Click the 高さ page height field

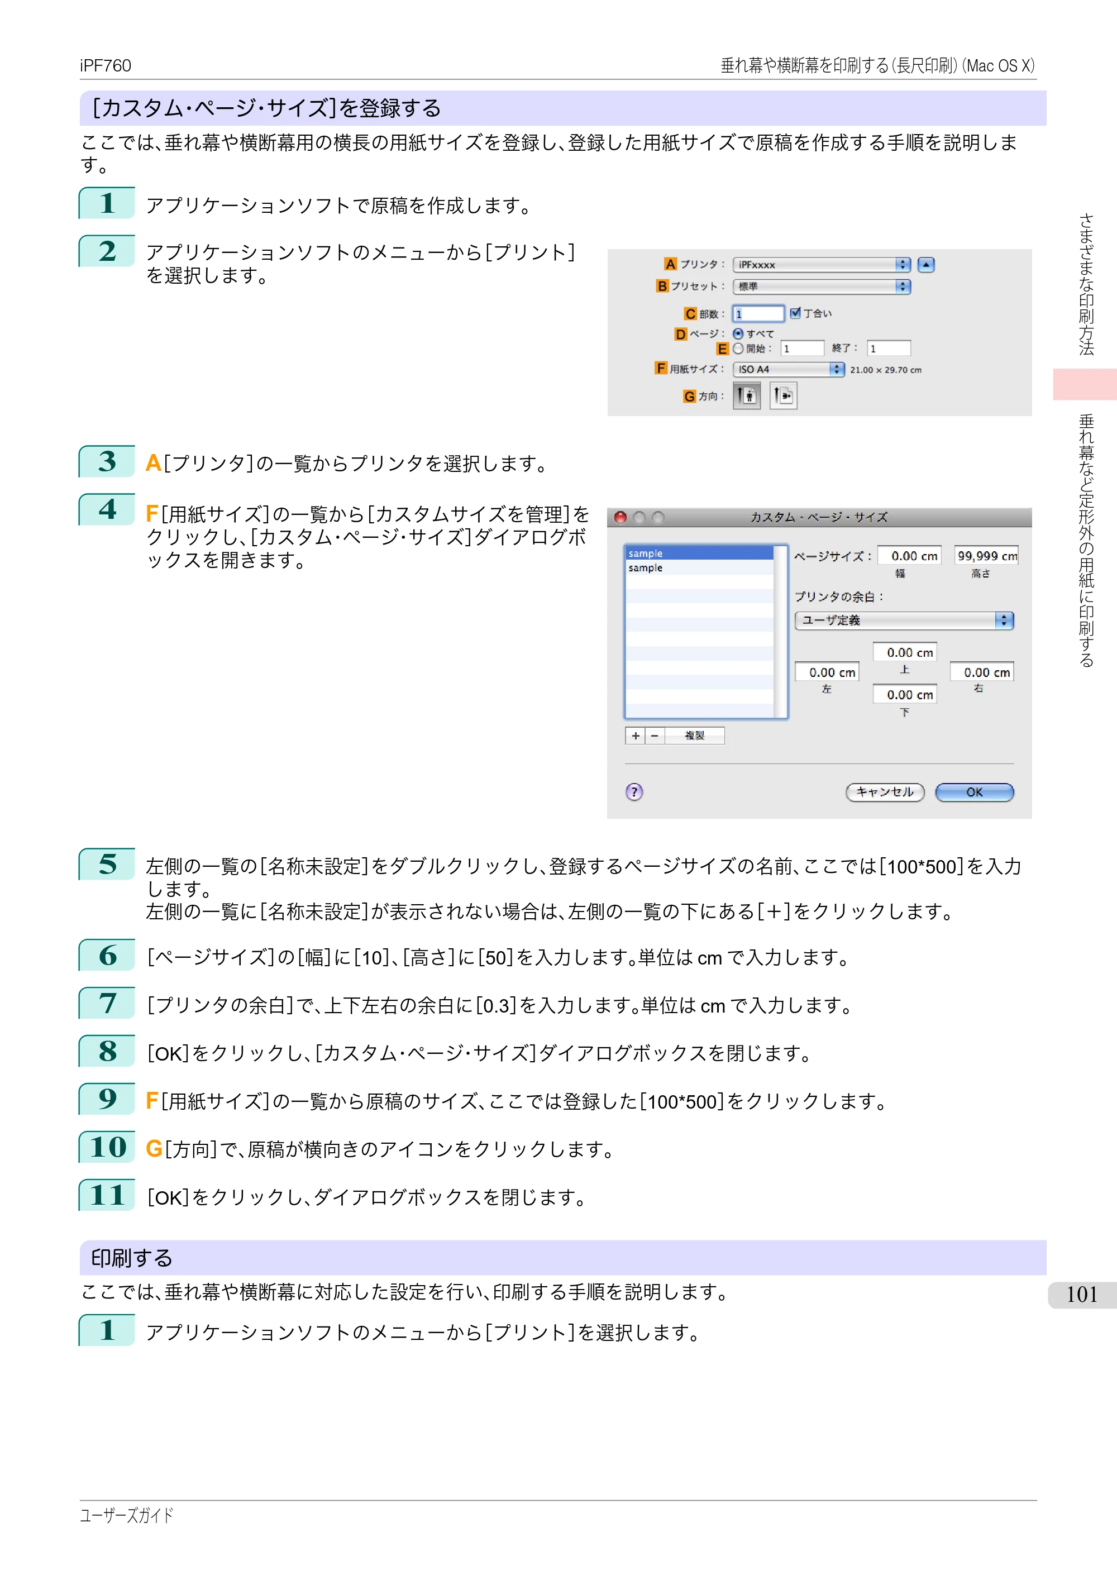point(987,555)
